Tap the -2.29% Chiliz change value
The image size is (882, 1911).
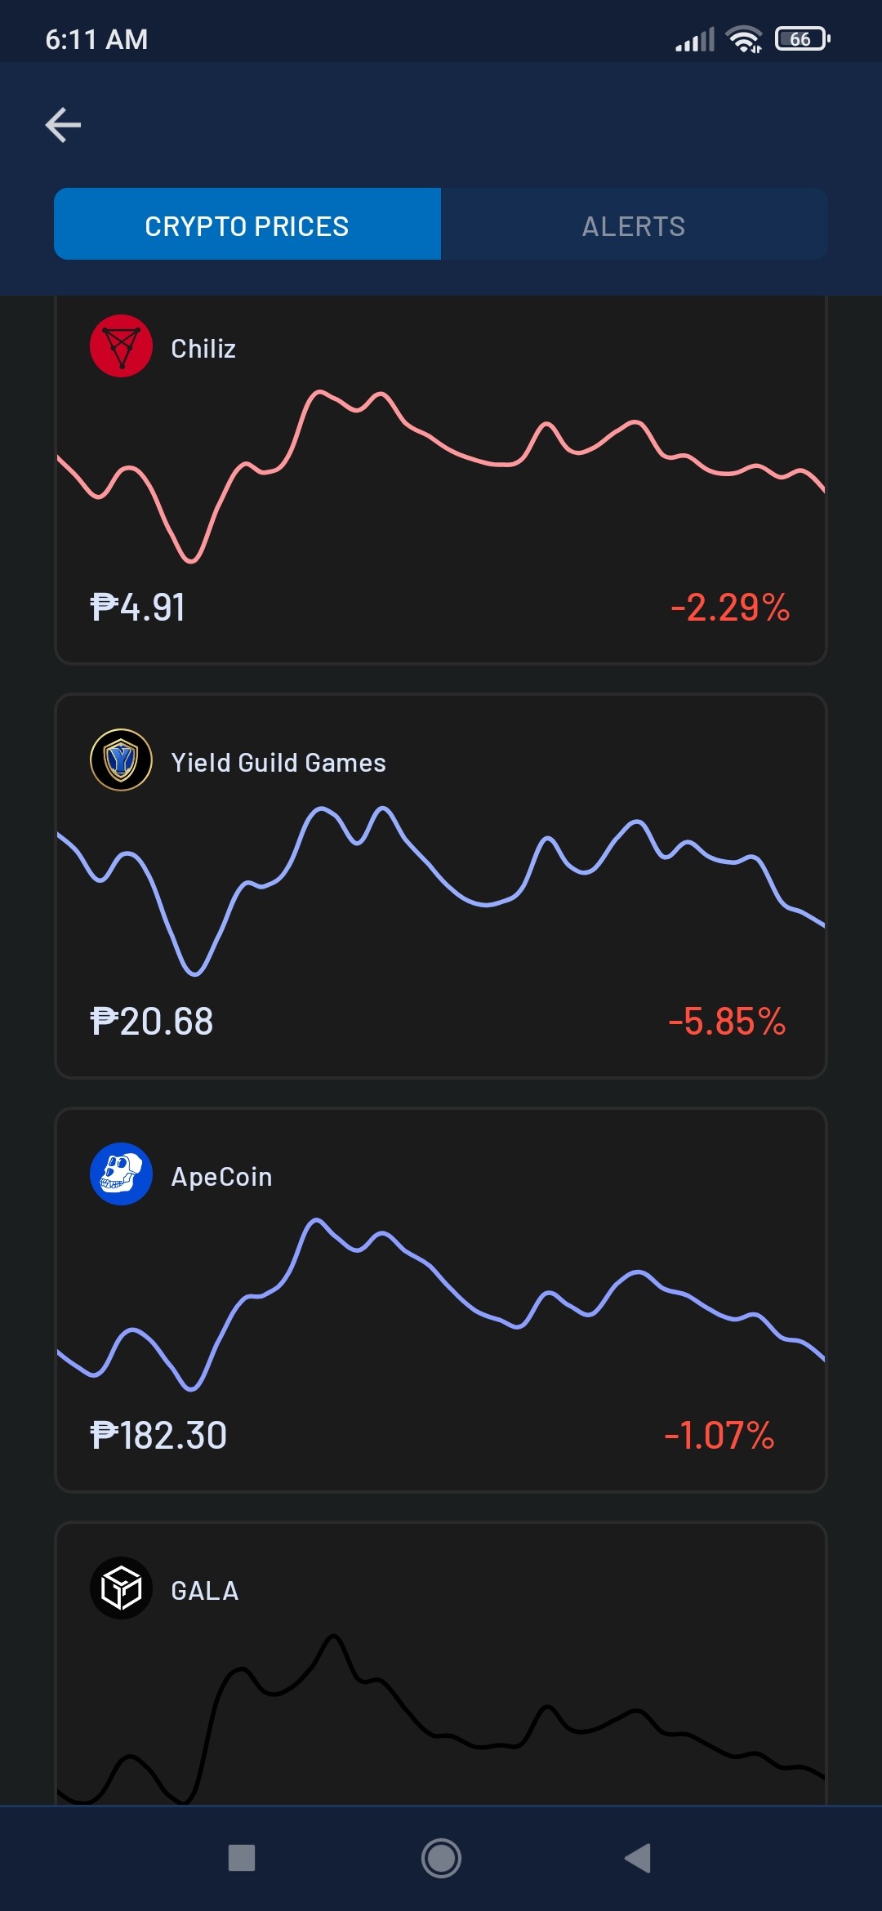pos(730,608)
